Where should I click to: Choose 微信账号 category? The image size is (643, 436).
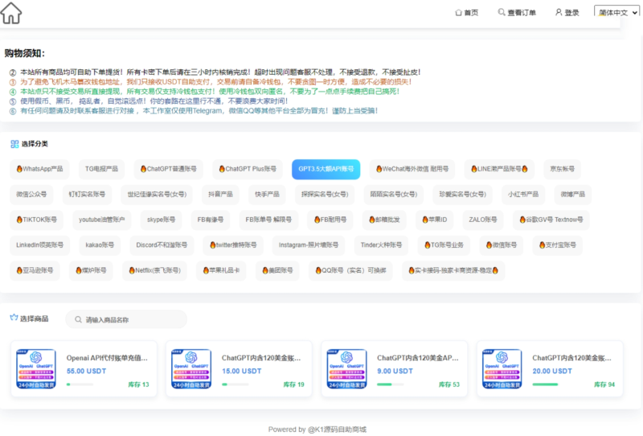[x=501, y=245]
